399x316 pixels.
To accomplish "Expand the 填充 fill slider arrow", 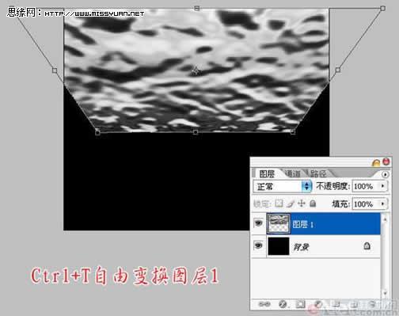I will click(383, 204).
